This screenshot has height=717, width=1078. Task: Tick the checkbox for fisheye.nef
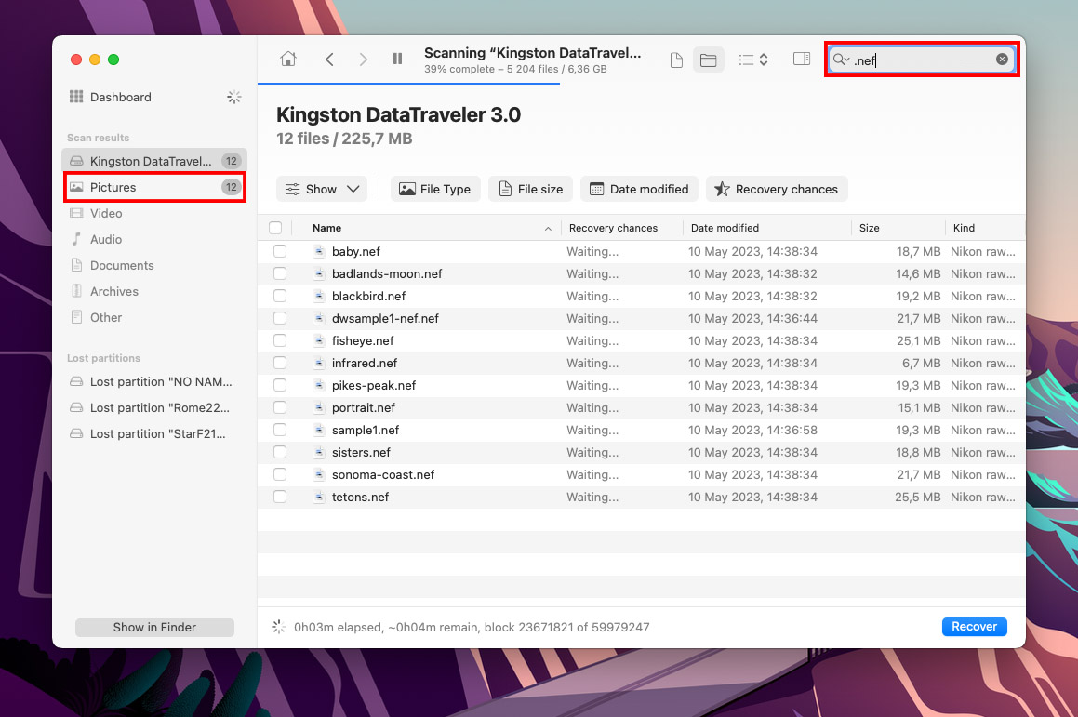pos(280,340)
